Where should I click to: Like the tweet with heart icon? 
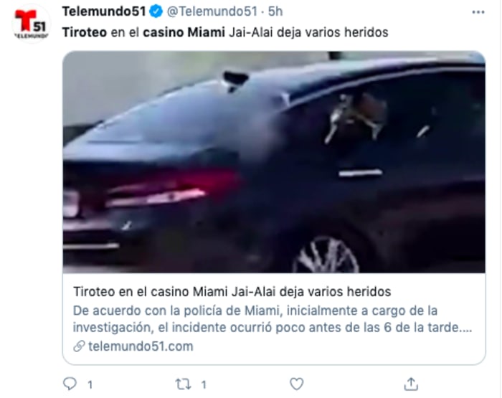[296, 384]
